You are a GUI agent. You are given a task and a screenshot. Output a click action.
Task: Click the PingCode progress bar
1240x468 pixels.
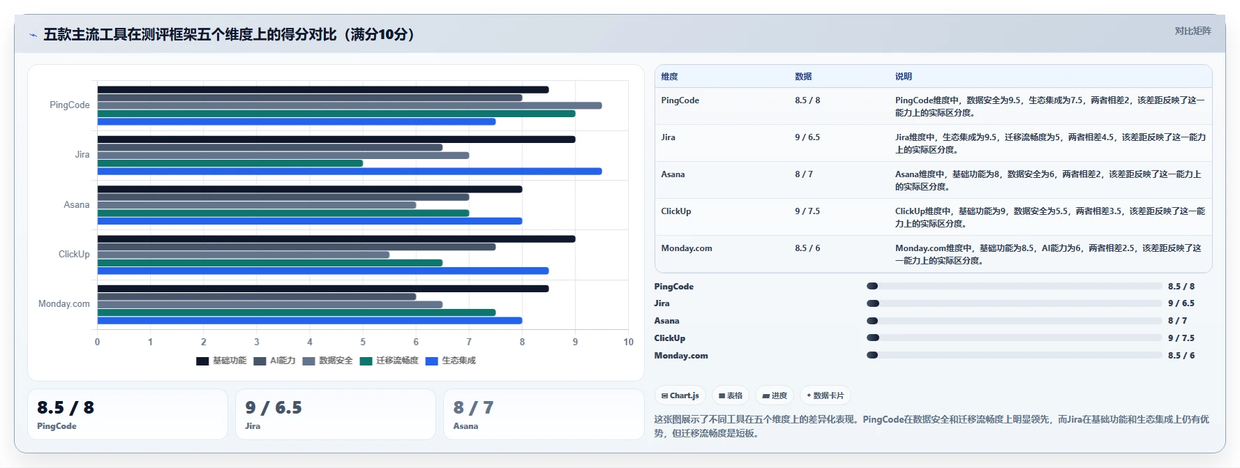pyautogui.click(x=1015, y=286)
